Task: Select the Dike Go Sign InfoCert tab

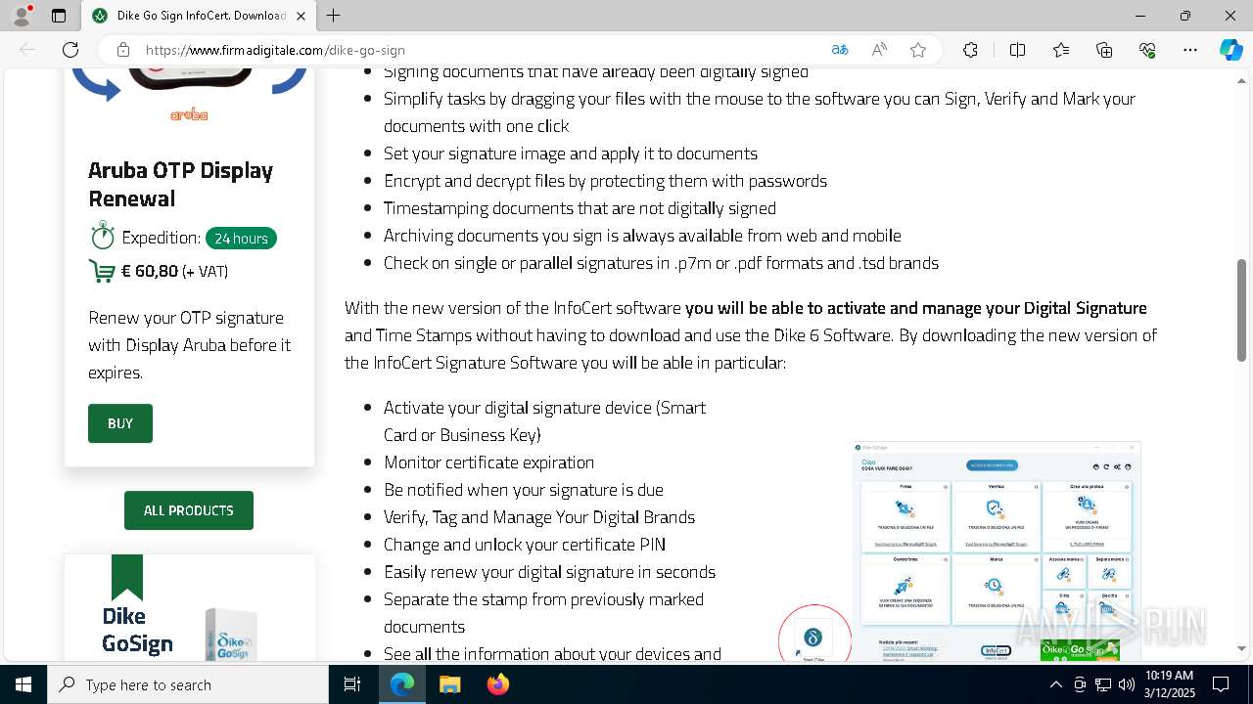Action: 199,16
